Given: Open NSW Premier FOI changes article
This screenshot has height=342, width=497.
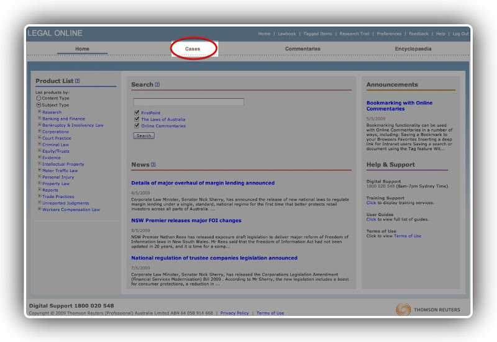Looking at the screenshot, I should [x=186, y=220].
